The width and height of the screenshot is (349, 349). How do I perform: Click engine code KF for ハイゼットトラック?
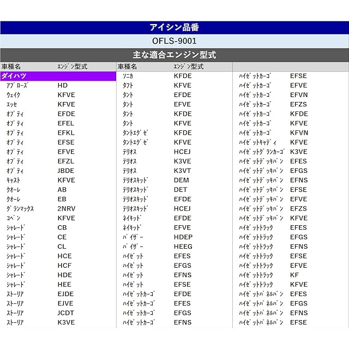[294, 275]
